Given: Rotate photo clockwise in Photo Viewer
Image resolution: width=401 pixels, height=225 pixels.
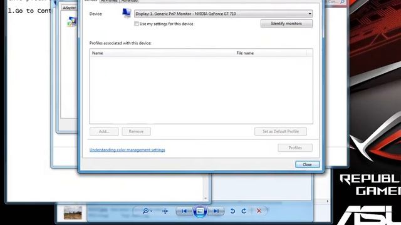Looking at the screenshot, I should coord(244,211).
